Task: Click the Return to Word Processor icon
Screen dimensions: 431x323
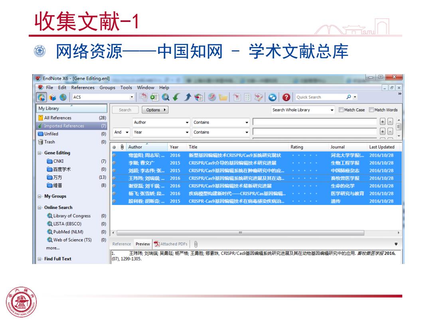Action: point(258,97)
